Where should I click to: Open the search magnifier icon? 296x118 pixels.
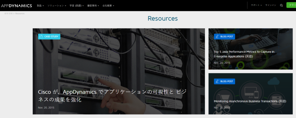[x=282, y=5]
